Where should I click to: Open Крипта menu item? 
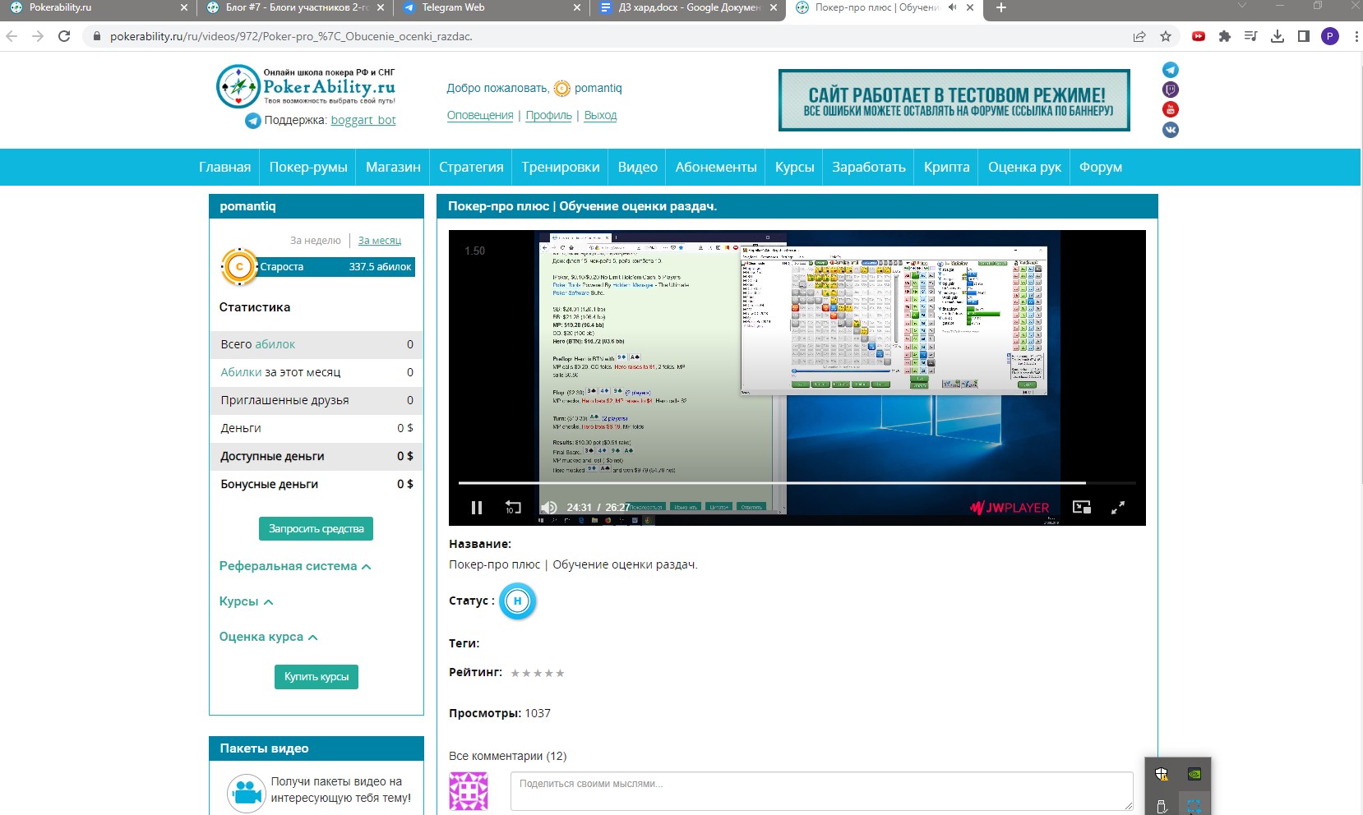pos(947,167)
